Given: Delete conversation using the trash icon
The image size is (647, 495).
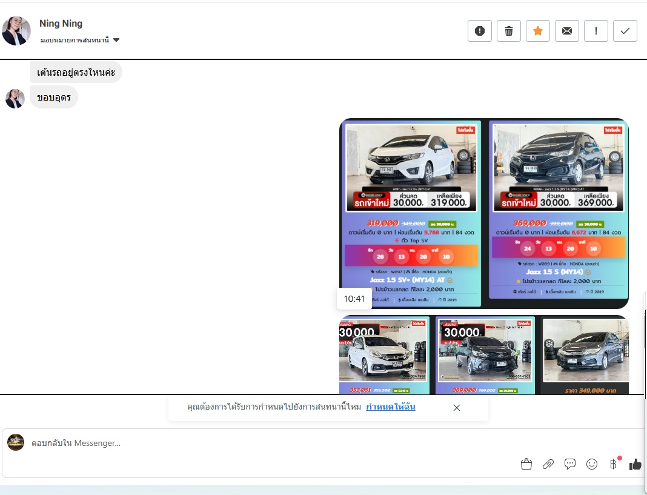Looking at the screenshot, I should [509, 31].
